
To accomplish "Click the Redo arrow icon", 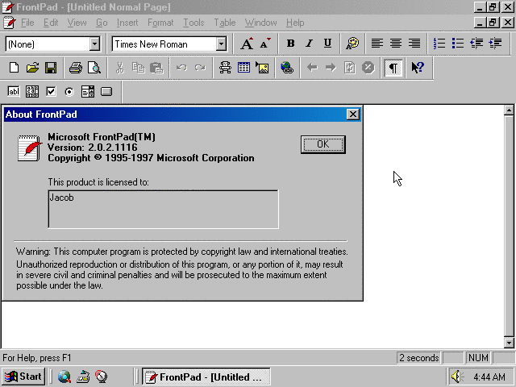I will (x=200, y=68).
